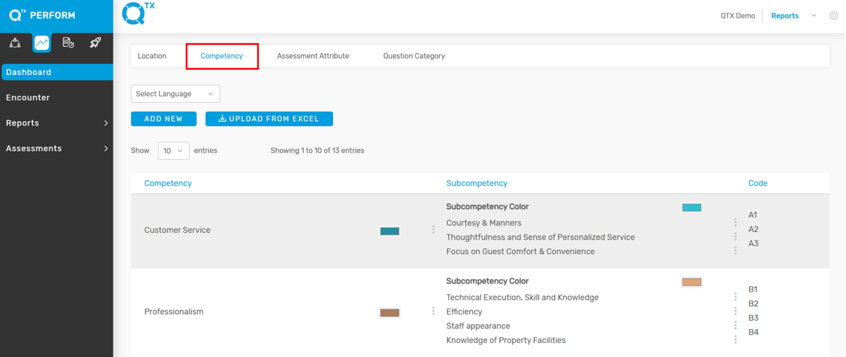The height and width of the screenshot is (357, 846).
Task: Click the Upload From Excel button
Action: coord(269,119)
